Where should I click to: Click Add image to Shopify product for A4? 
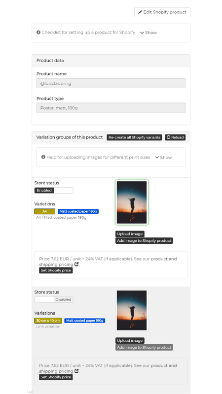pyautogui.click(x=144, y=241)
